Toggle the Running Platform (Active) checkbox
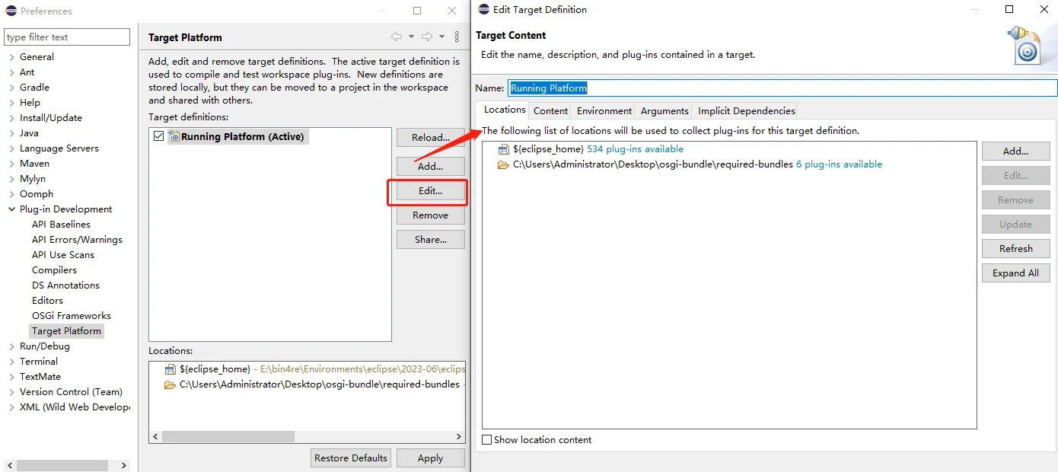 point(158,136)
